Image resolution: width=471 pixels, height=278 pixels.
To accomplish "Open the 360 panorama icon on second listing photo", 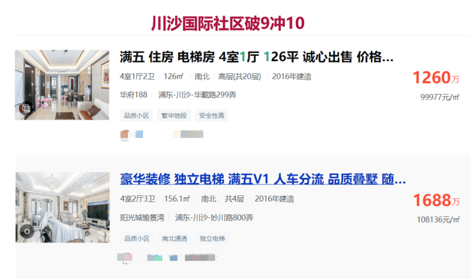I will tap(27, 231).
